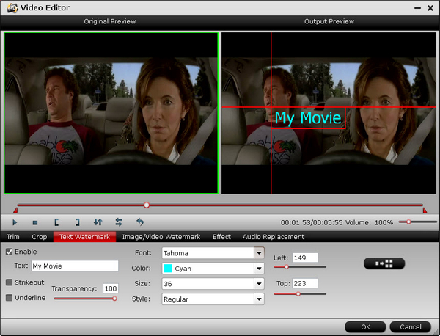
Task: Click the undo/reset arrow icon
Action: point(140,222)
